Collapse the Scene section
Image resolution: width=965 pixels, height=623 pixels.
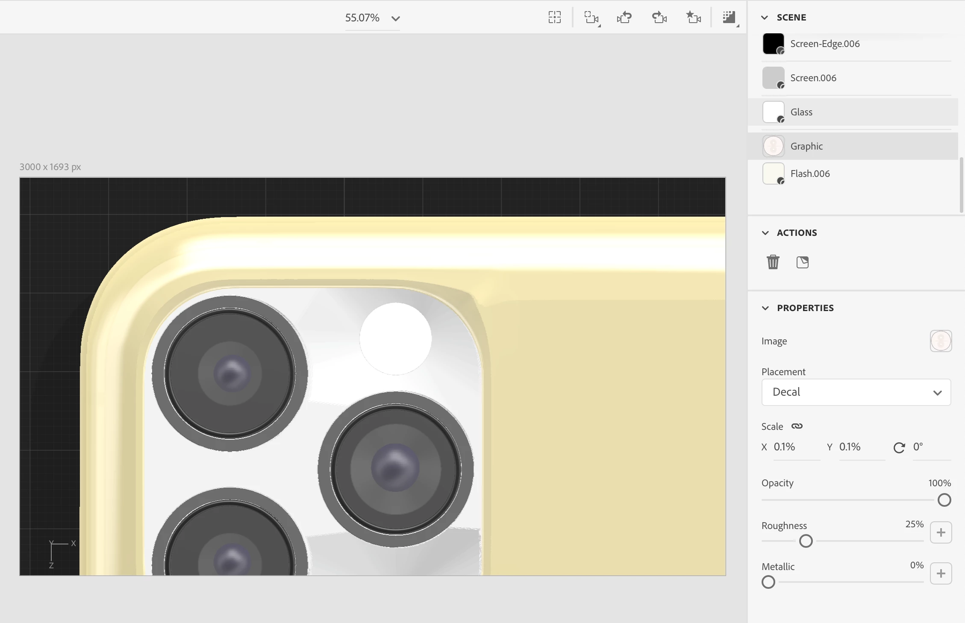click(765, 18)
